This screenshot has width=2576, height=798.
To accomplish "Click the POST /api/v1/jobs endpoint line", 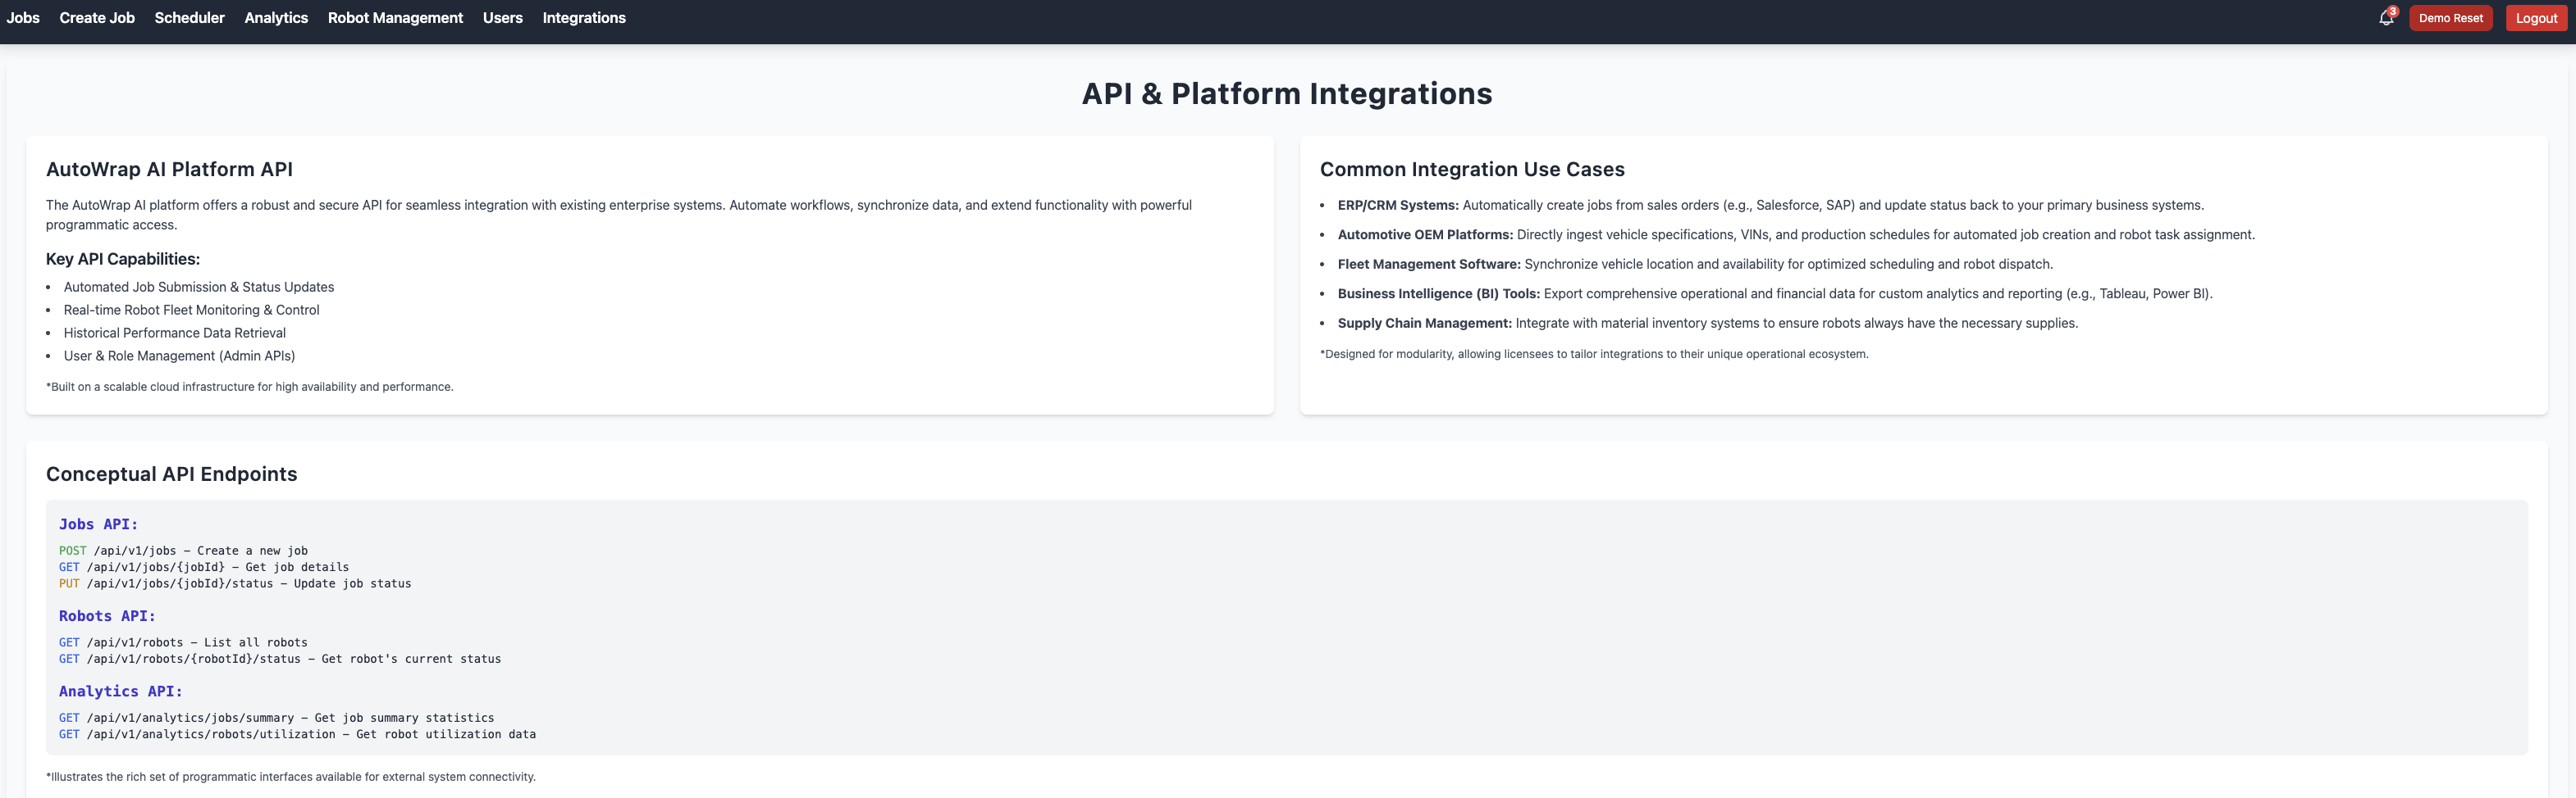I will 183,551.
